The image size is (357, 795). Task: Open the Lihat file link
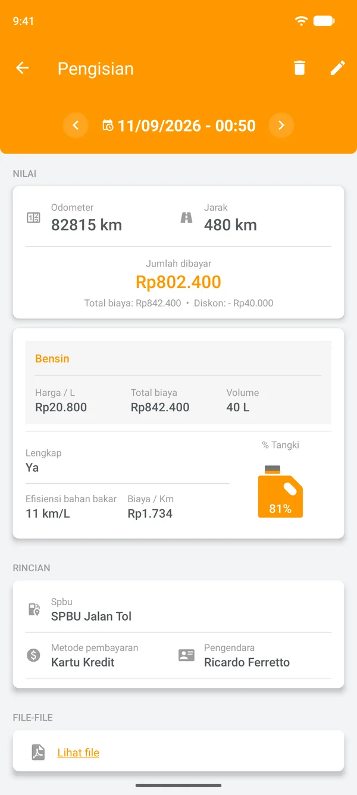79,753
